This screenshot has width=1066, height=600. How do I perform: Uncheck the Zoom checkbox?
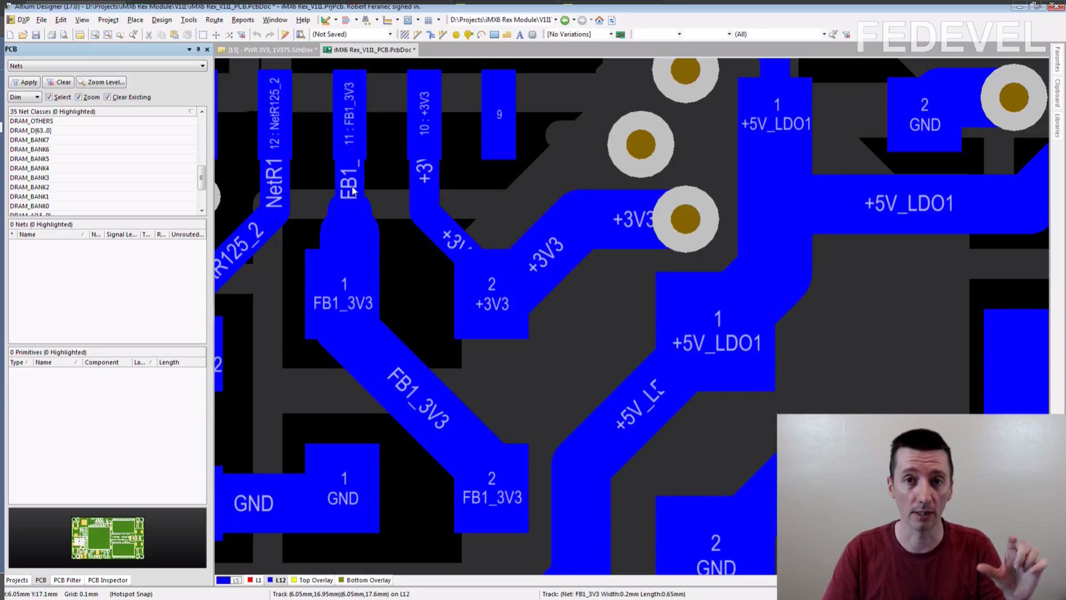click(x=78, y=97)
